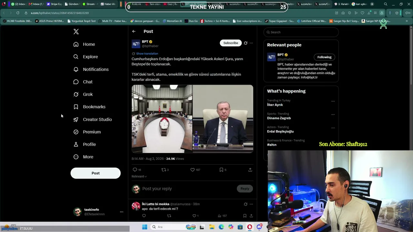Reply to the salamurasa comment

pos(144,216)
